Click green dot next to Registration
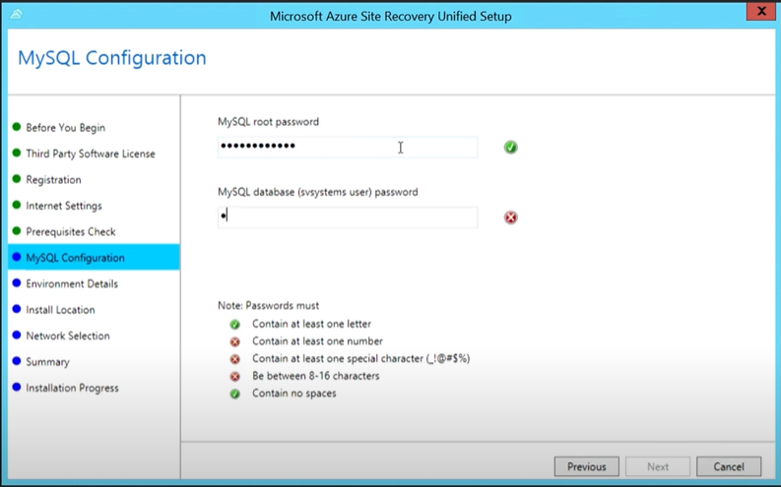 click(x=17, y=179)
